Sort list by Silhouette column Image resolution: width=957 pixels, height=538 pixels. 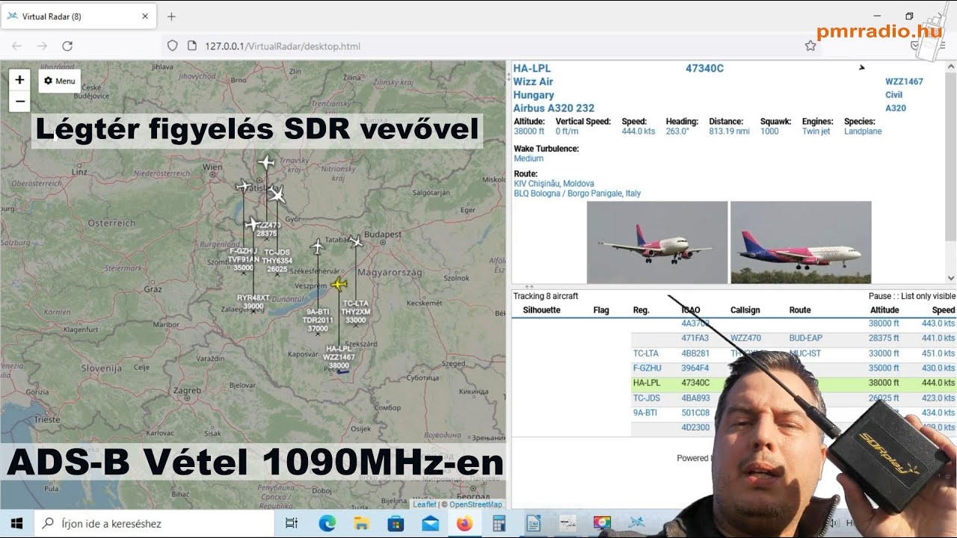(541, 310)
